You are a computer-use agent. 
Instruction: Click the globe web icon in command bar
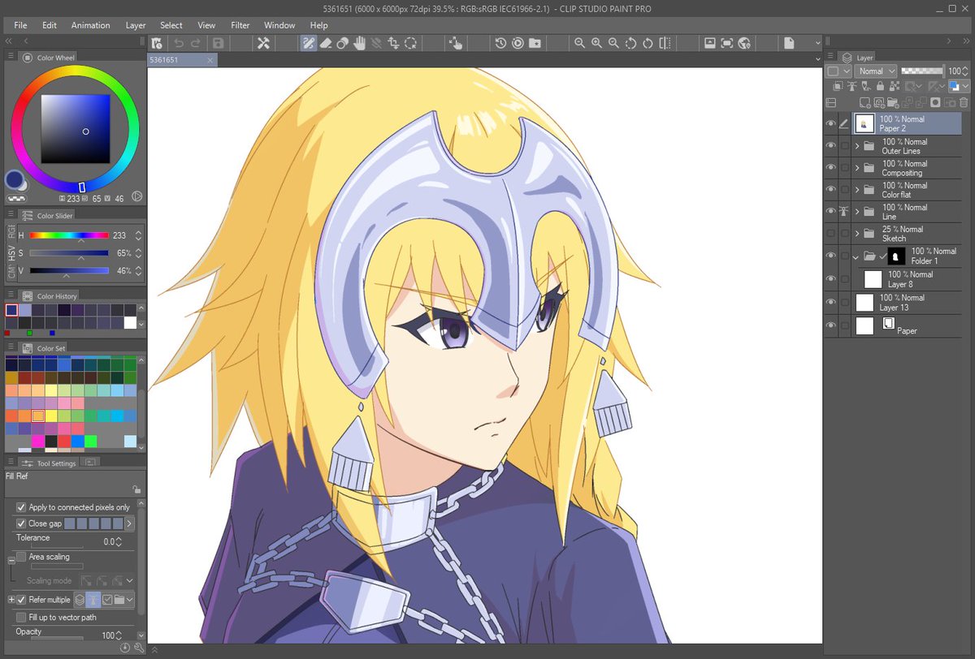click(744, 43)
